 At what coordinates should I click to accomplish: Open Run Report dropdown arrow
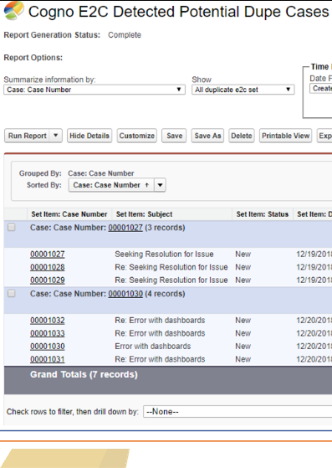point(56,136)
